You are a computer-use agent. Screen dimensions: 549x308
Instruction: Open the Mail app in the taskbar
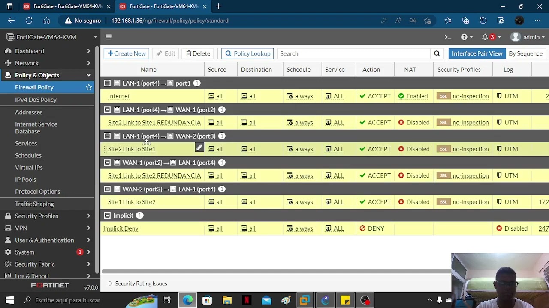coord(266,300)
